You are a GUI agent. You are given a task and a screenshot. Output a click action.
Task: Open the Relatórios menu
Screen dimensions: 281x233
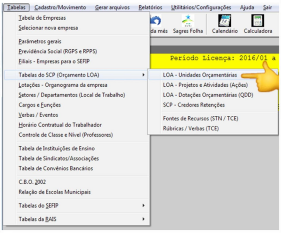tap(150, 8)
